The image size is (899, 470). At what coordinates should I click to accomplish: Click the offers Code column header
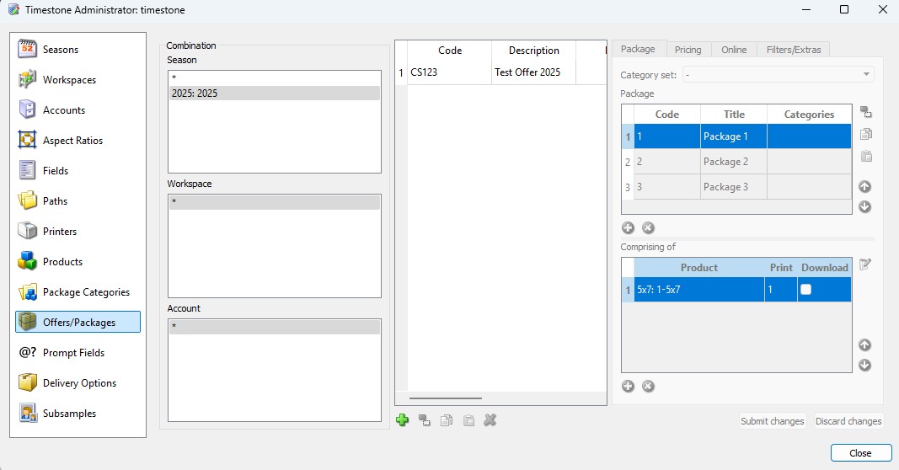450,51
